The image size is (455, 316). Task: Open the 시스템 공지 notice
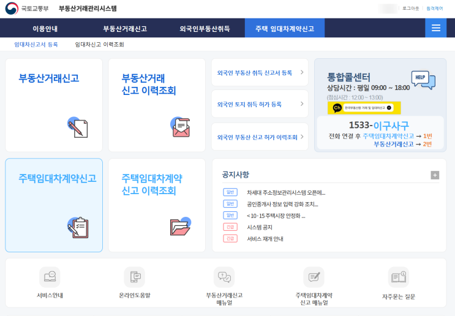tap(260, 227)
